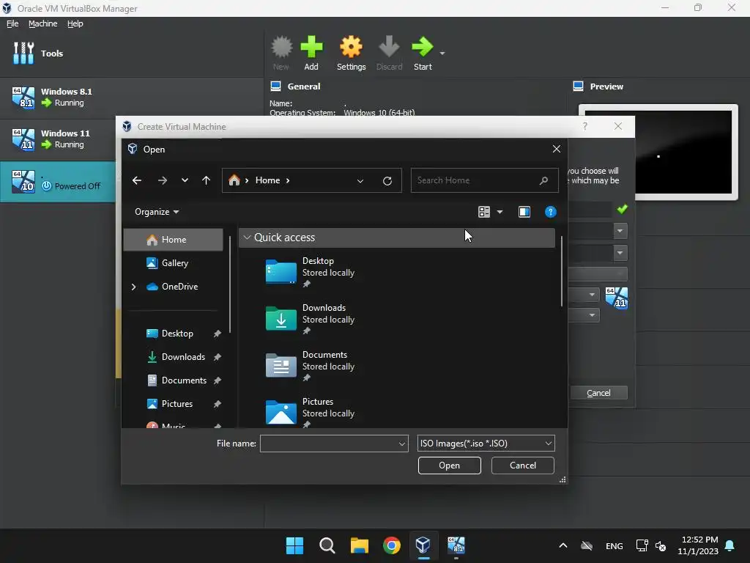The width and height of the screenshot is (750, 563).
Task: Cancel the Open file dialog
Action: [x=522, y=466]
